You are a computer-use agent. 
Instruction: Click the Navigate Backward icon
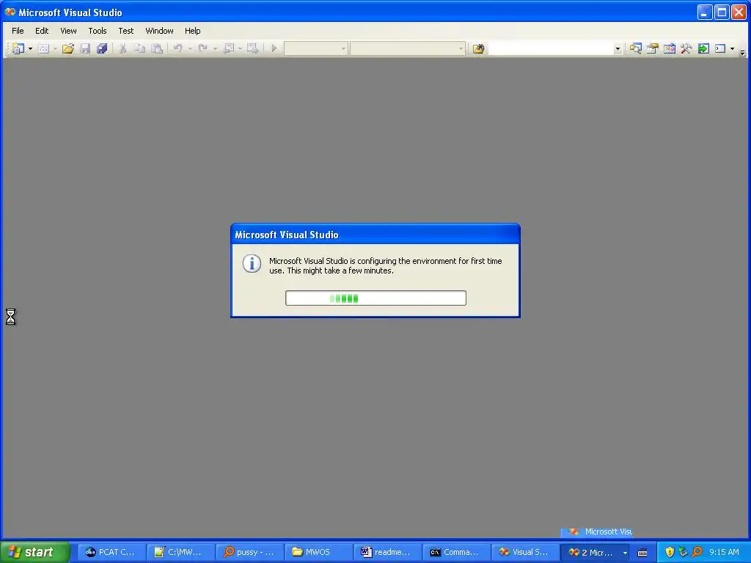(229, 48)
